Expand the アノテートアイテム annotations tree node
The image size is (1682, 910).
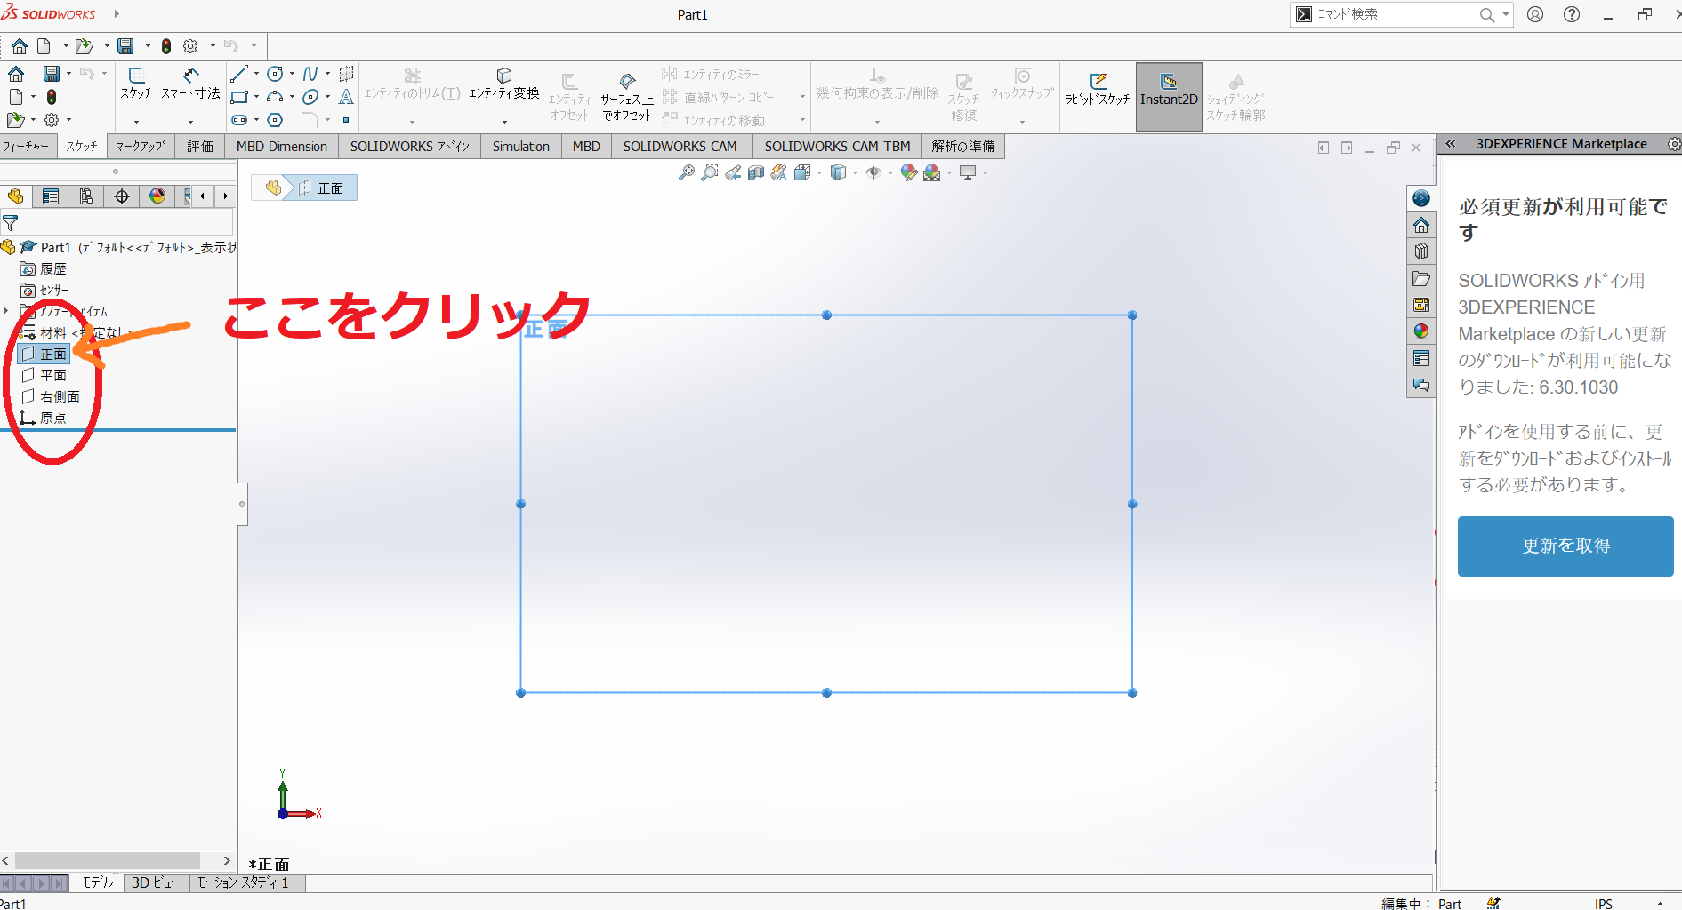7,311
